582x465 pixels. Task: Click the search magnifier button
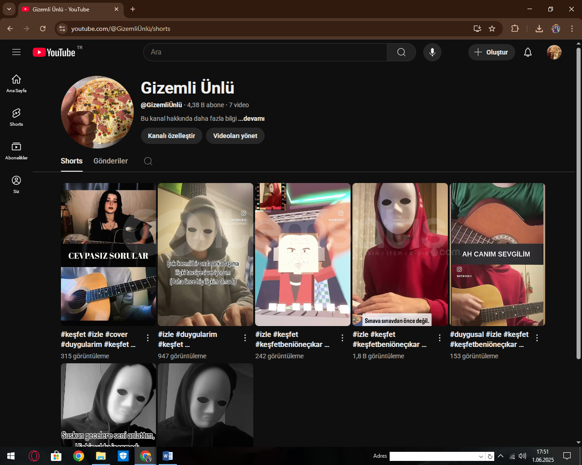pyautogui.click(x=401, y=52)
